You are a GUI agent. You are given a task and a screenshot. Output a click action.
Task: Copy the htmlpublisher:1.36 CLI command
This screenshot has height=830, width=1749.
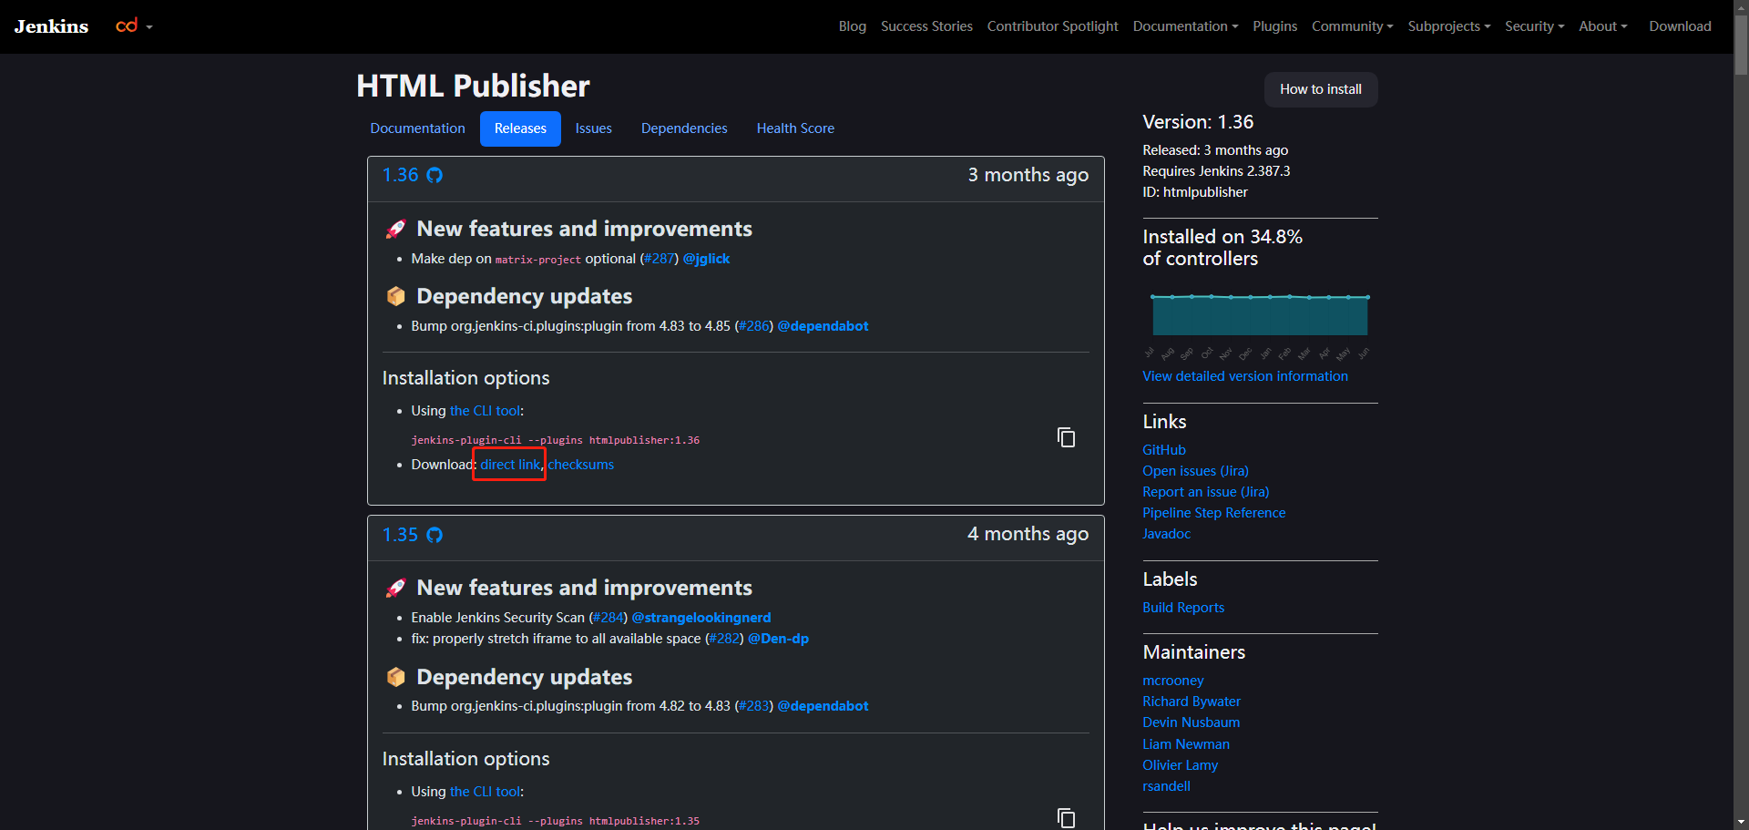point(1066,437)
